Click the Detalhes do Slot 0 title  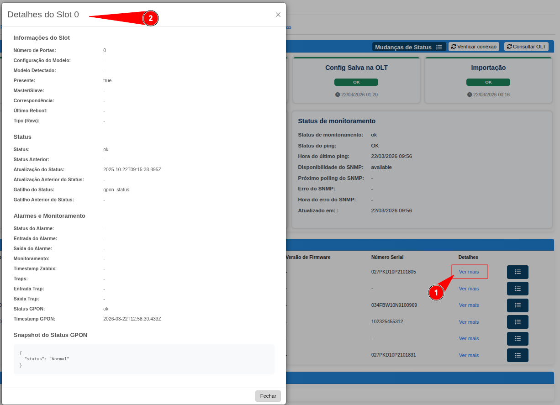43,15
